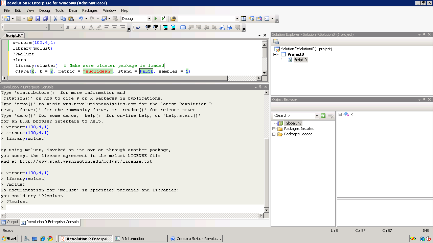Click the Properties icon in Solution Explorer
This screenshot has height=243, width=433.
pos(276,42)
